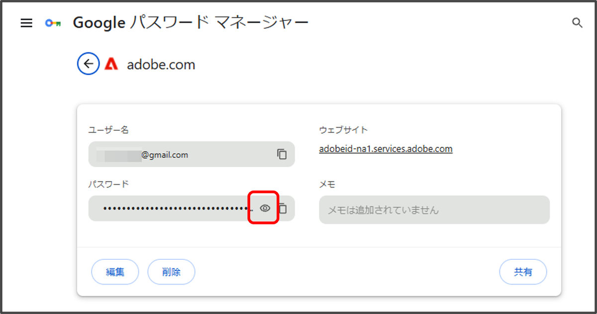597x314 pixels.
Task: Open the hamburger main menu
Action: (26, 23)
